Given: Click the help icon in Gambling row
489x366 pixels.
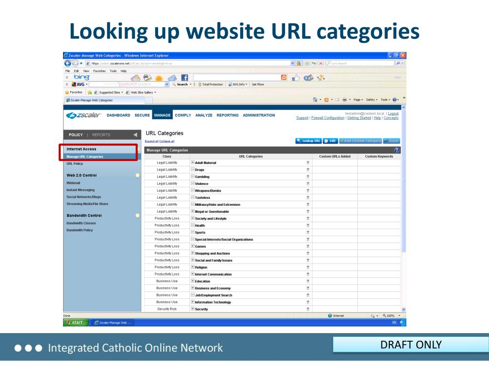Looking at the screenshot, I should pos(308,177).
